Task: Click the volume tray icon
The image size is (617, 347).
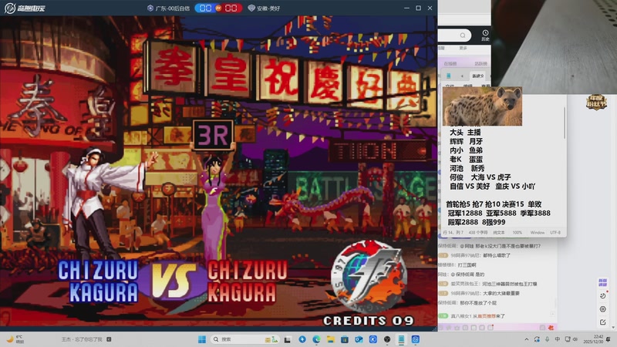Action: [575, 339]
